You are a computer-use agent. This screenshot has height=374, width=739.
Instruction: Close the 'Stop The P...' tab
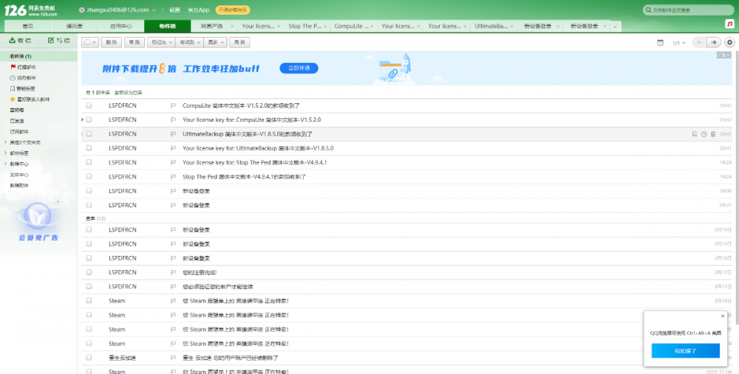(325, 27)
